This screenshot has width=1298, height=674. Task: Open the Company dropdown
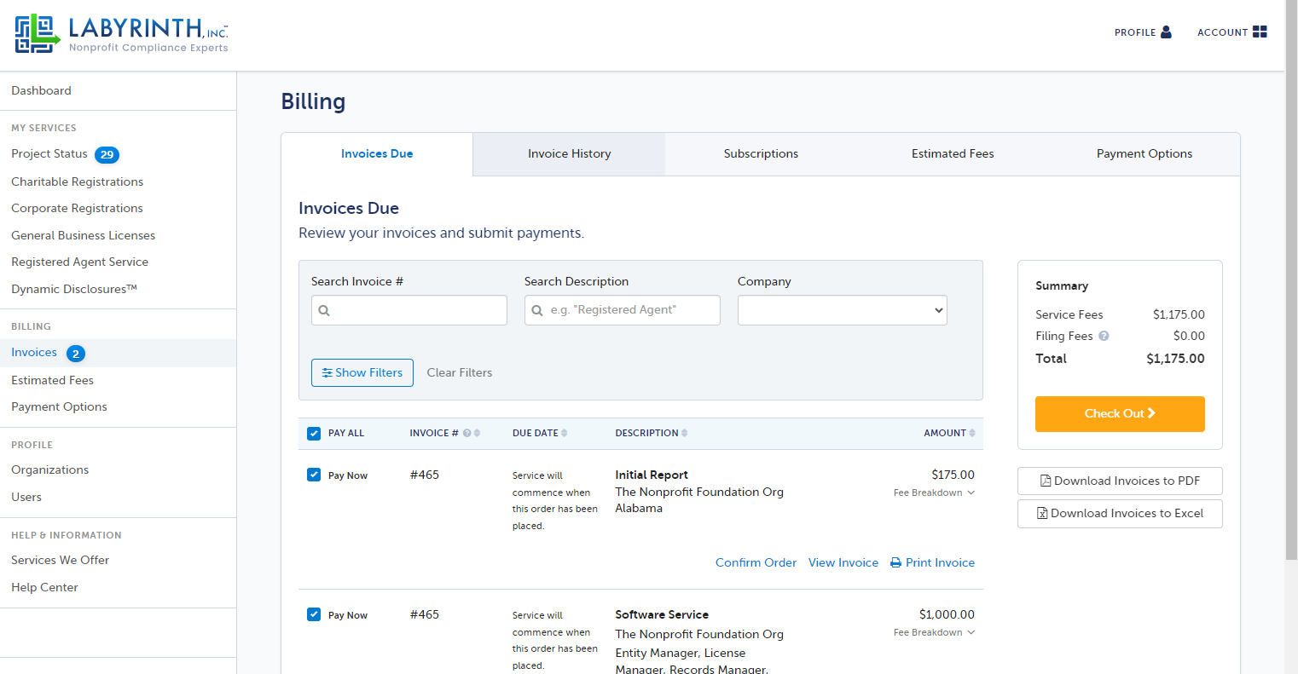[x=843, y=310]
